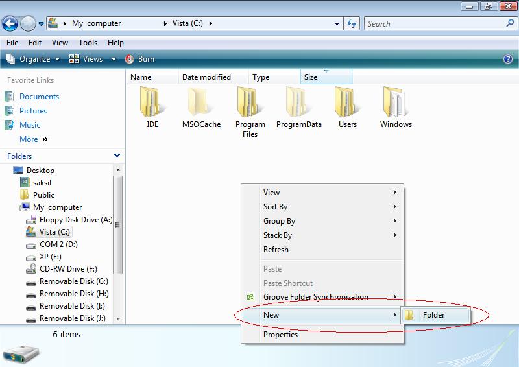Click the Views toolbar button

click(x=86, y=59)
